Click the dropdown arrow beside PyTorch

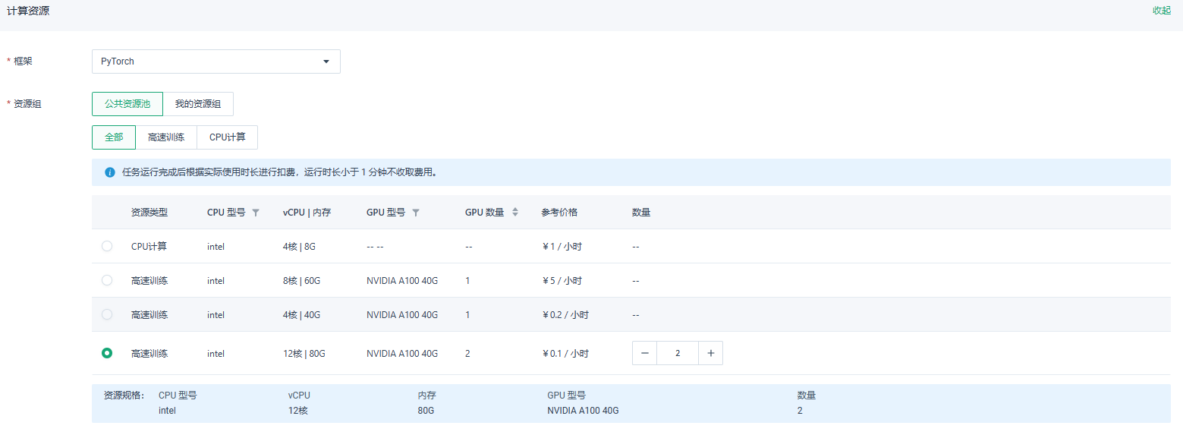click(x=326, y=61)
